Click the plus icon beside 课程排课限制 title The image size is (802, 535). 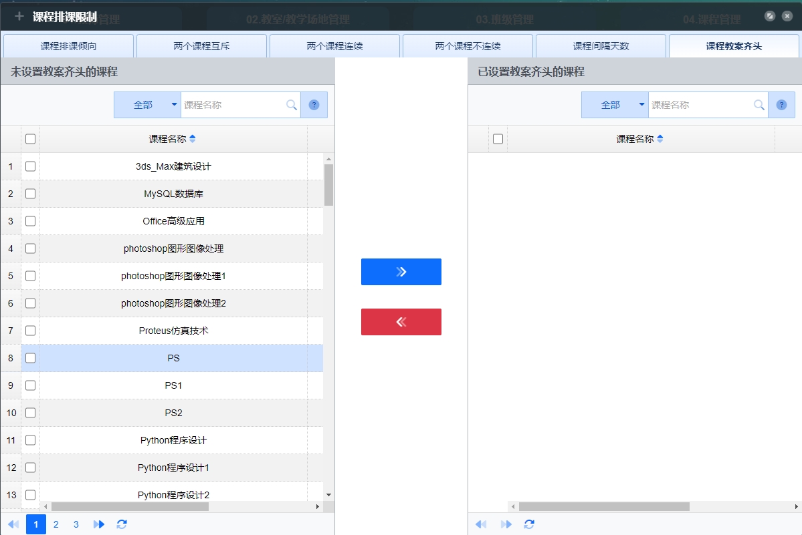pos(19,16)
